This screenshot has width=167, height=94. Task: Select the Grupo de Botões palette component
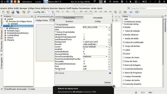[x=131, y=46]
